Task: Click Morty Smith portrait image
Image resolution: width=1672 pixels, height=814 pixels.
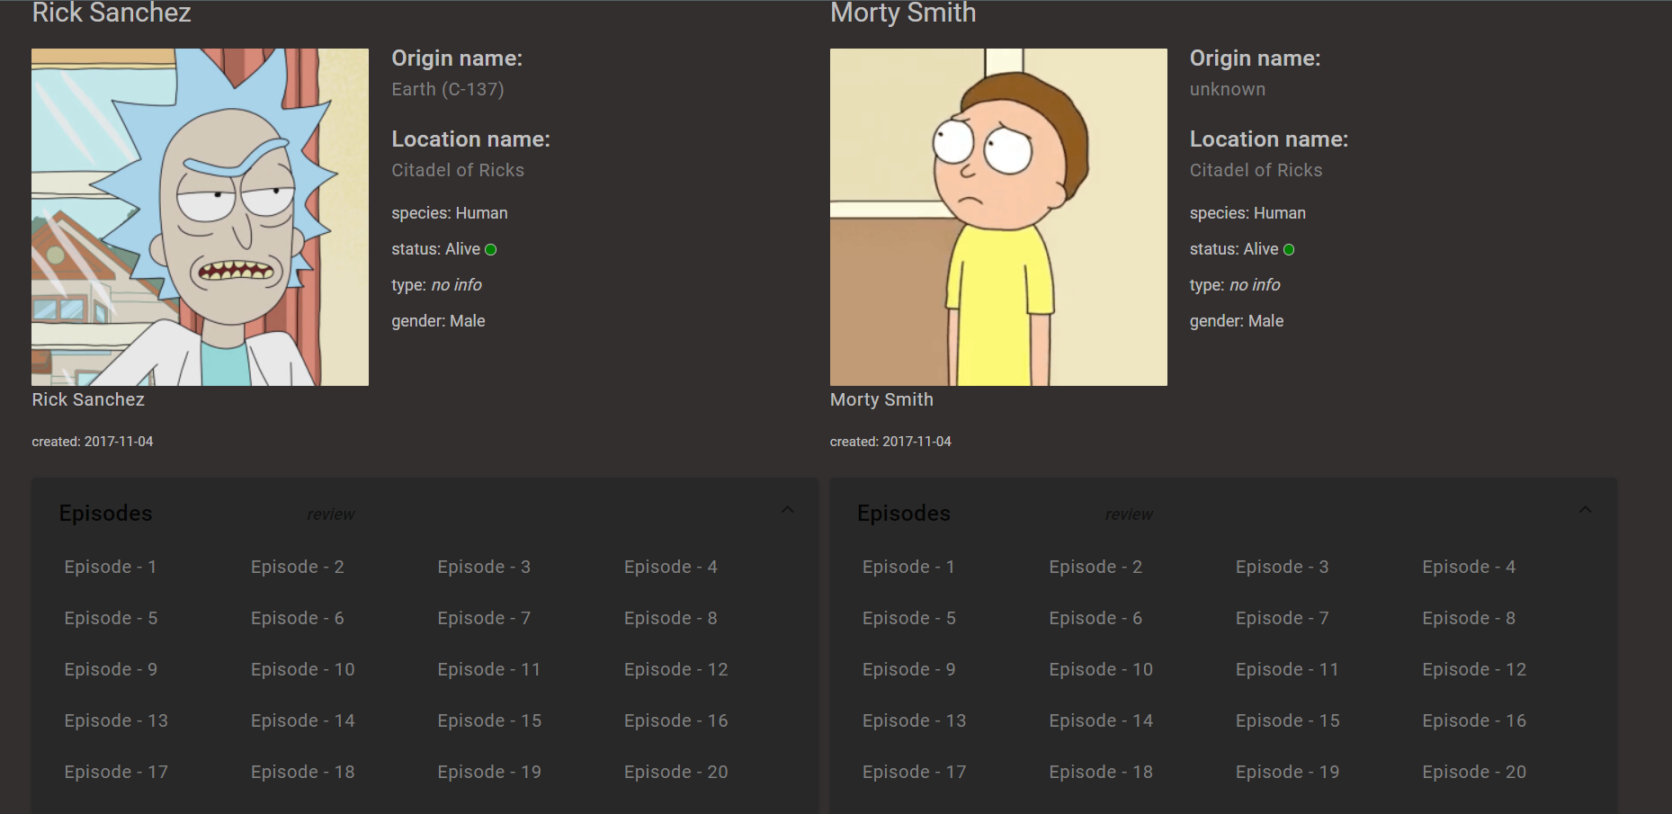Action: click(x=998, y=217)
